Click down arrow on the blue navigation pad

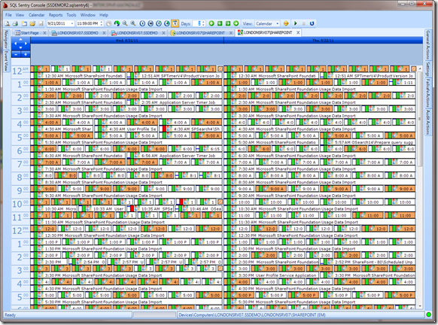[20, 47]
